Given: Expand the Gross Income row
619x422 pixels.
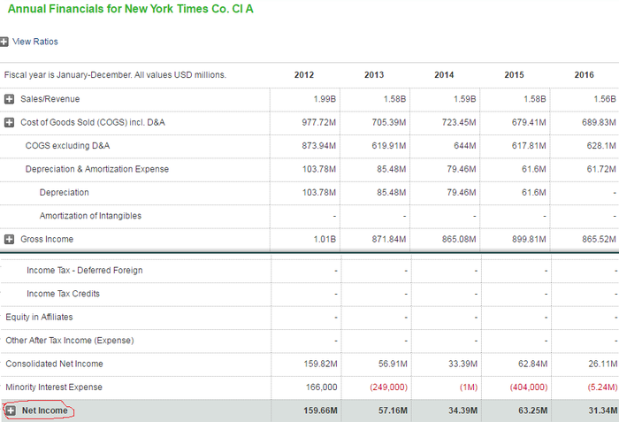Looking at the screenshot, I should coord(10,239).
